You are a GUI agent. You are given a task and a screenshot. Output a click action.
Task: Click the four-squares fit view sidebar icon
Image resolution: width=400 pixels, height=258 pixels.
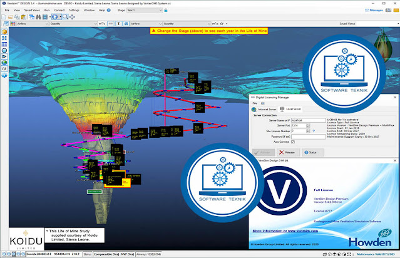4,38
